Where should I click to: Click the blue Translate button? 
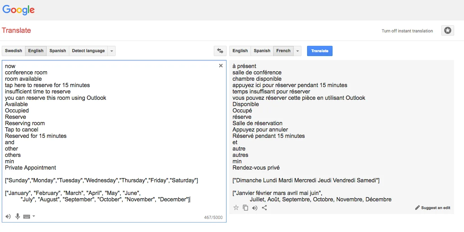point(320,51)
